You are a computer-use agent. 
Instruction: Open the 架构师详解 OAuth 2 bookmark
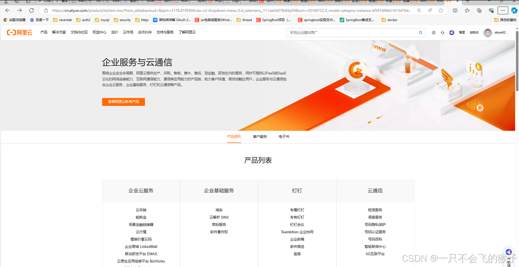(172, 20)
